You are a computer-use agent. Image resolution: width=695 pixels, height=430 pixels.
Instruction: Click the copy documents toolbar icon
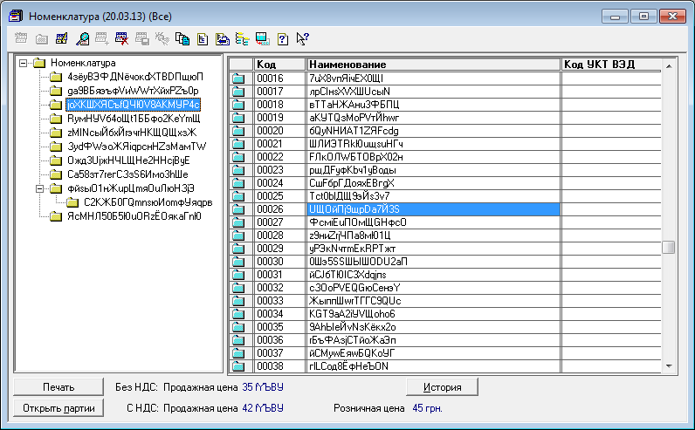(x=182, y=39)
